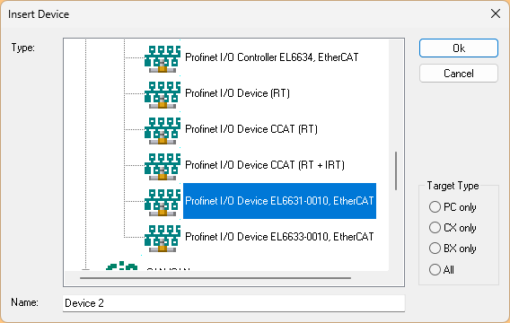Click the Profinet I/O Controller EL6634 icon
Screen dimensions: 510x323
[x=163, y=58]
